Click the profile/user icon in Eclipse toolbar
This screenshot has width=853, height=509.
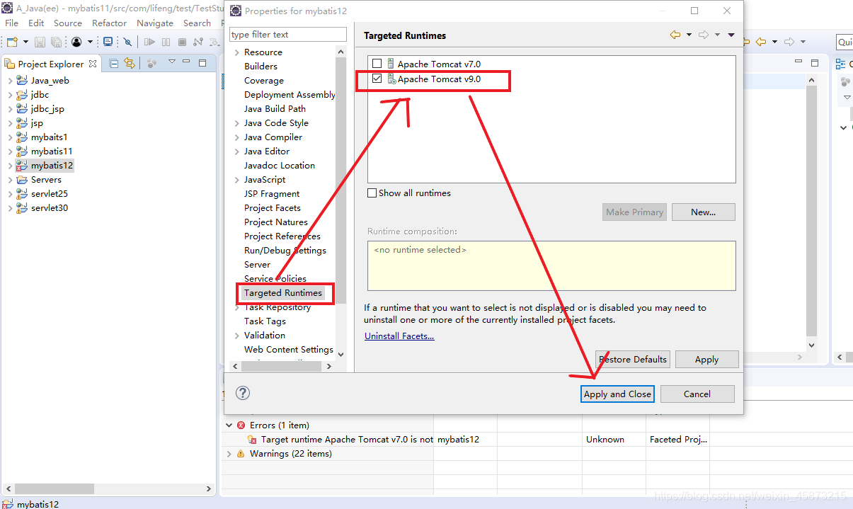(x=76, y=42)
